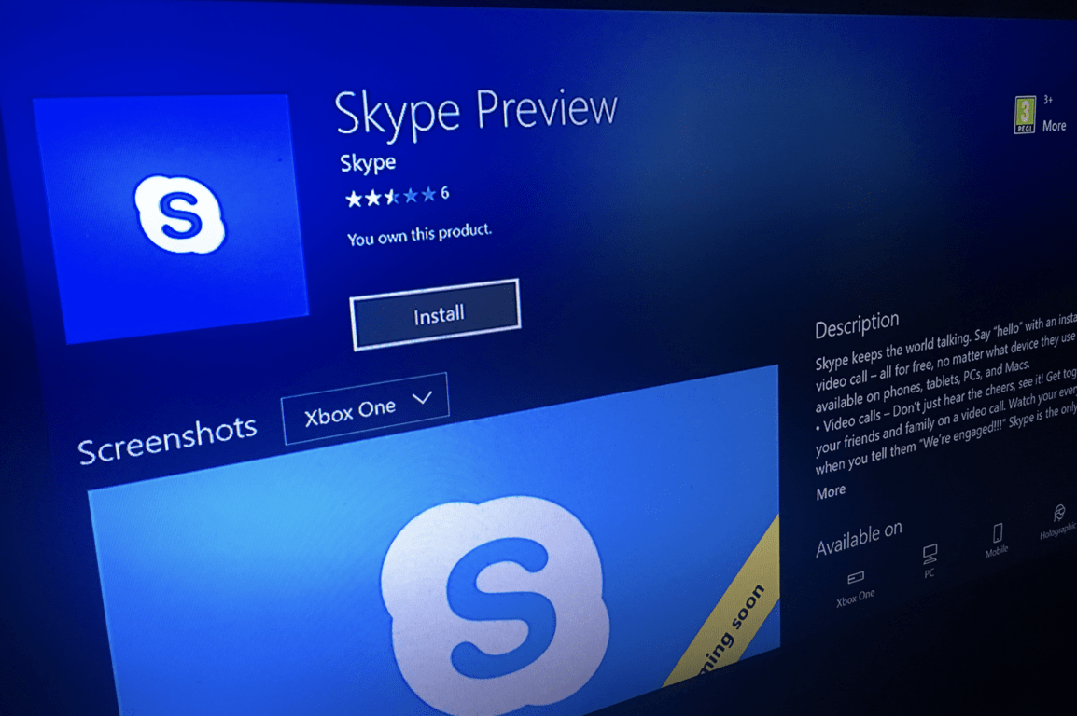The width and height of the screenshot is (1077, 716).
Task: Expand description with the More link
Action: 831,492
